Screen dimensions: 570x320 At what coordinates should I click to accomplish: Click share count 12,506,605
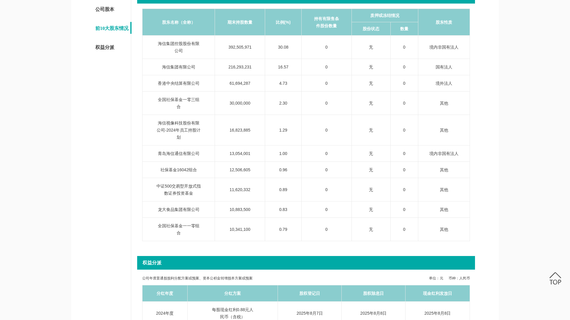tap(240, 170)
